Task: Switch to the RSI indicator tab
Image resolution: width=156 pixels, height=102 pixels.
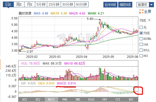Action: [24, 99]
